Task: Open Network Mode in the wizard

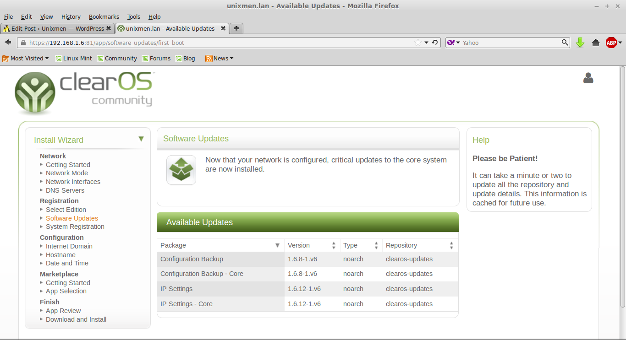Action: (x=67, y=173)
